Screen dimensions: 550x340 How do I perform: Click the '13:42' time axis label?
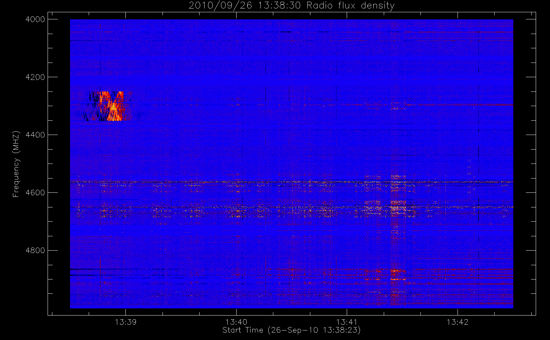[458, 322]
